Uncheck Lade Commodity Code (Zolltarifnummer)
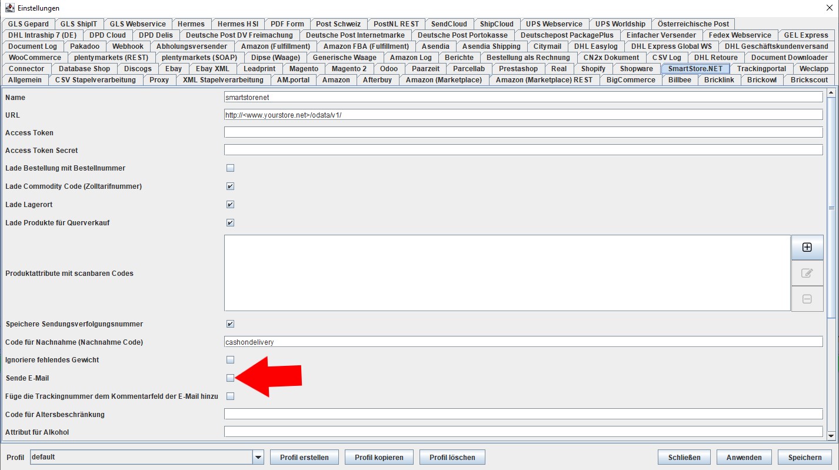This screenshot has height=470, width=839. point(230,186)
